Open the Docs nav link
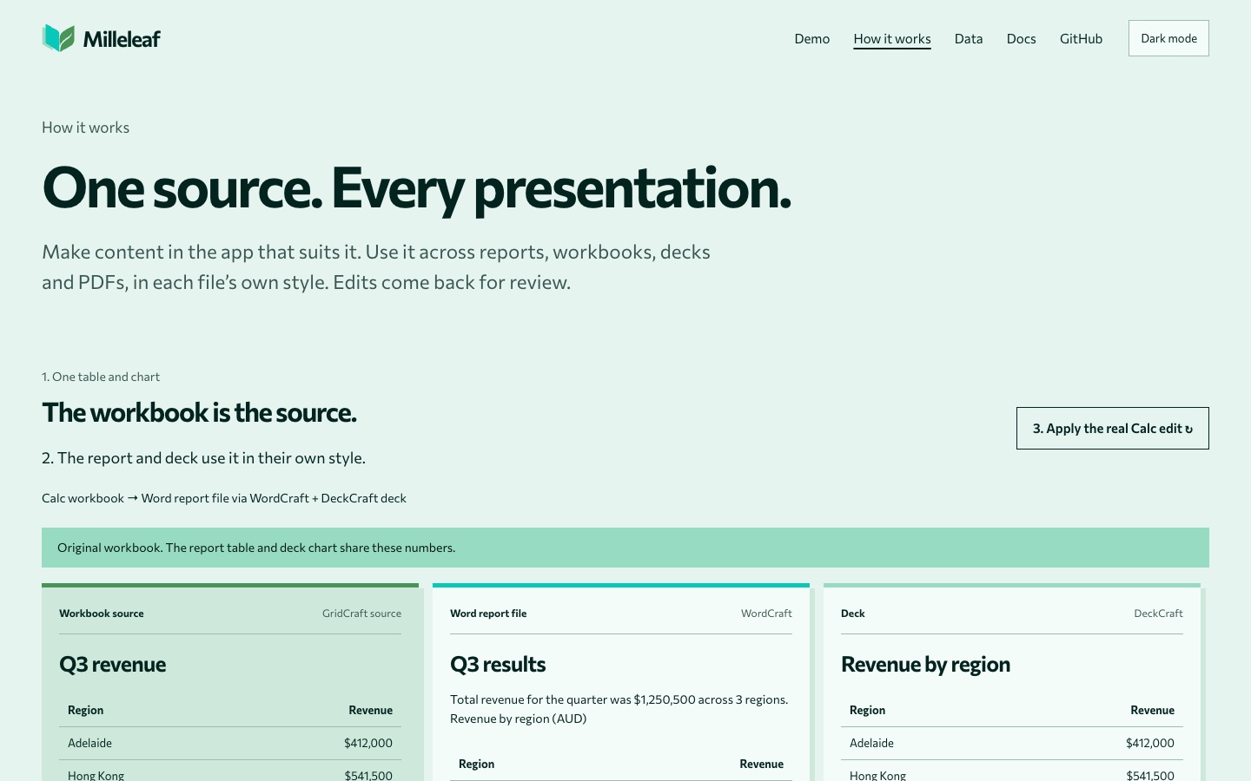The height and width of the screenshot is (781, 1251). point(1022,38)
